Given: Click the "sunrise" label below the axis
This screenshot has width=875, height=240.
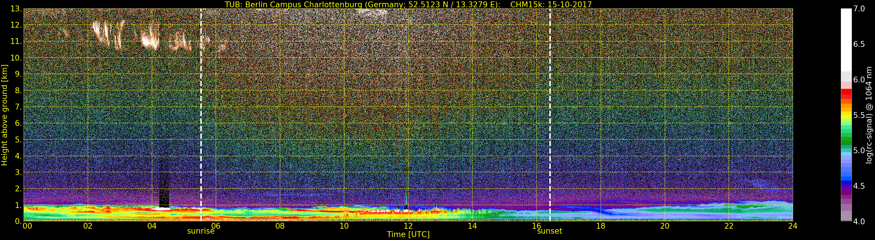Looking at the screenshot, I should pos(201,231).
